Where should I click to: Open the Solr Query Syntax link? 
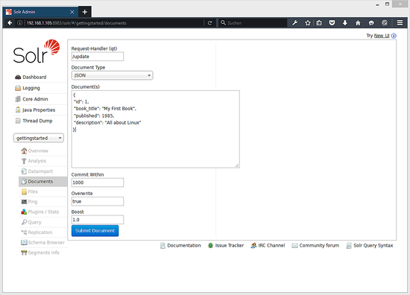point(370,245)
